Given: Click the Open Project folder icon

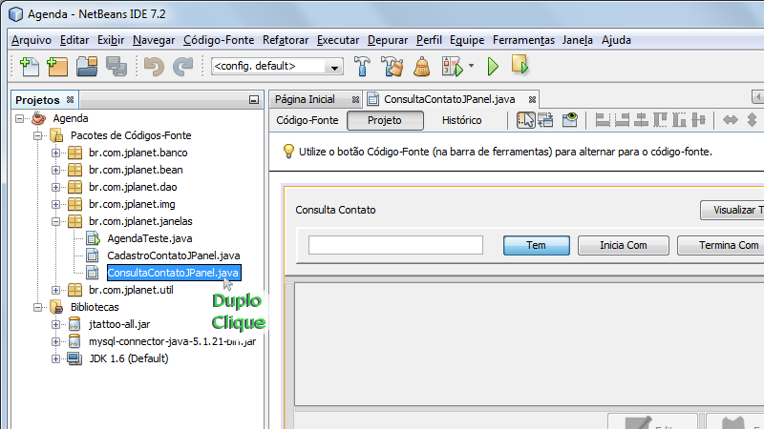Looking at the screenshot, I should (x=87, y=67).
